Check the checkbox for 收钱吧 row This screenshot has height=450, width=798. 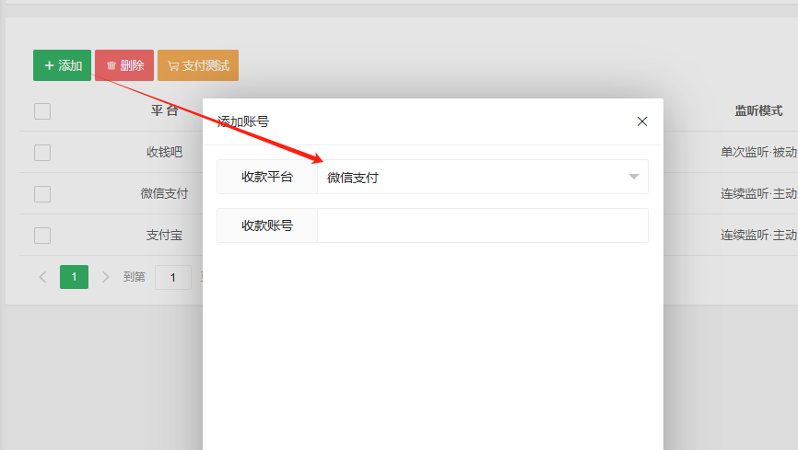click(42, 153)
